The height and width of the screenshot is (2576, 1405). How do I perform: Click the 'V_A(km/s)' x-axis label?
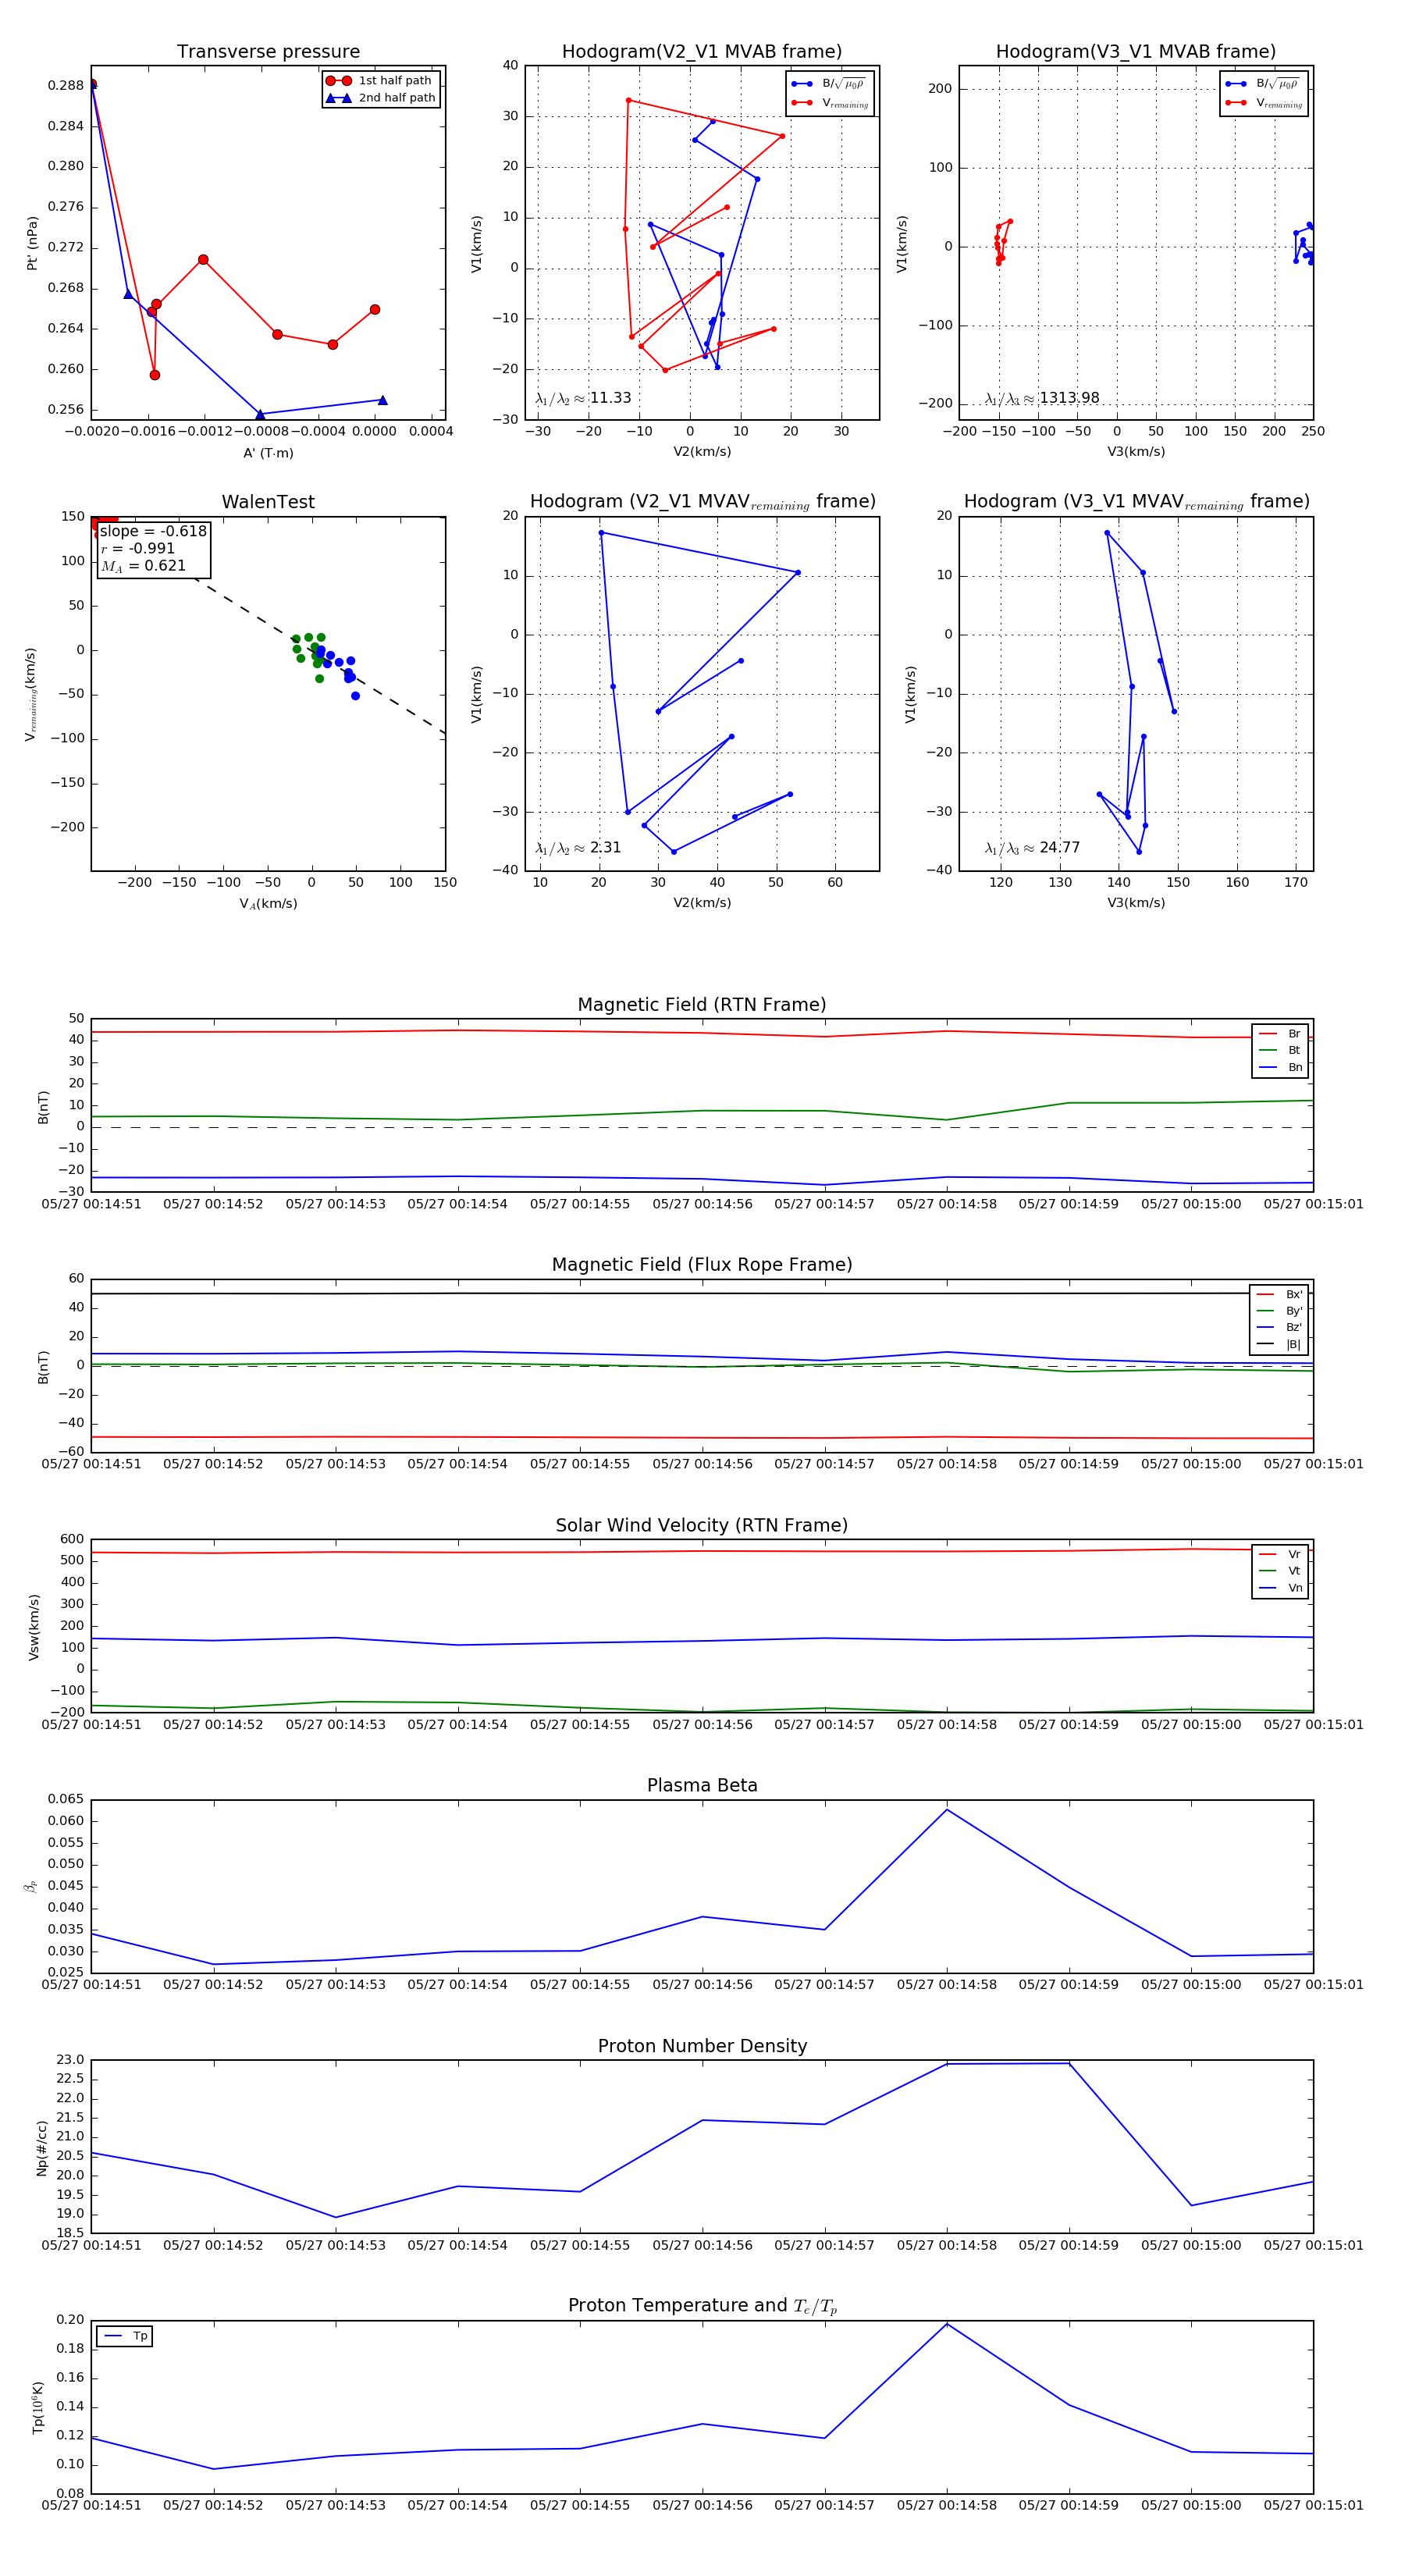click(268, 904)
